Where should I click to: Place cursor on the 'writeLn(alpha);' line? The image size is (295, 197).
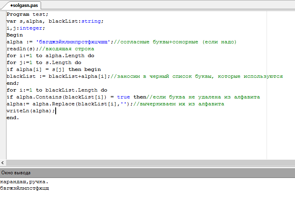click(x=30, y=111)
